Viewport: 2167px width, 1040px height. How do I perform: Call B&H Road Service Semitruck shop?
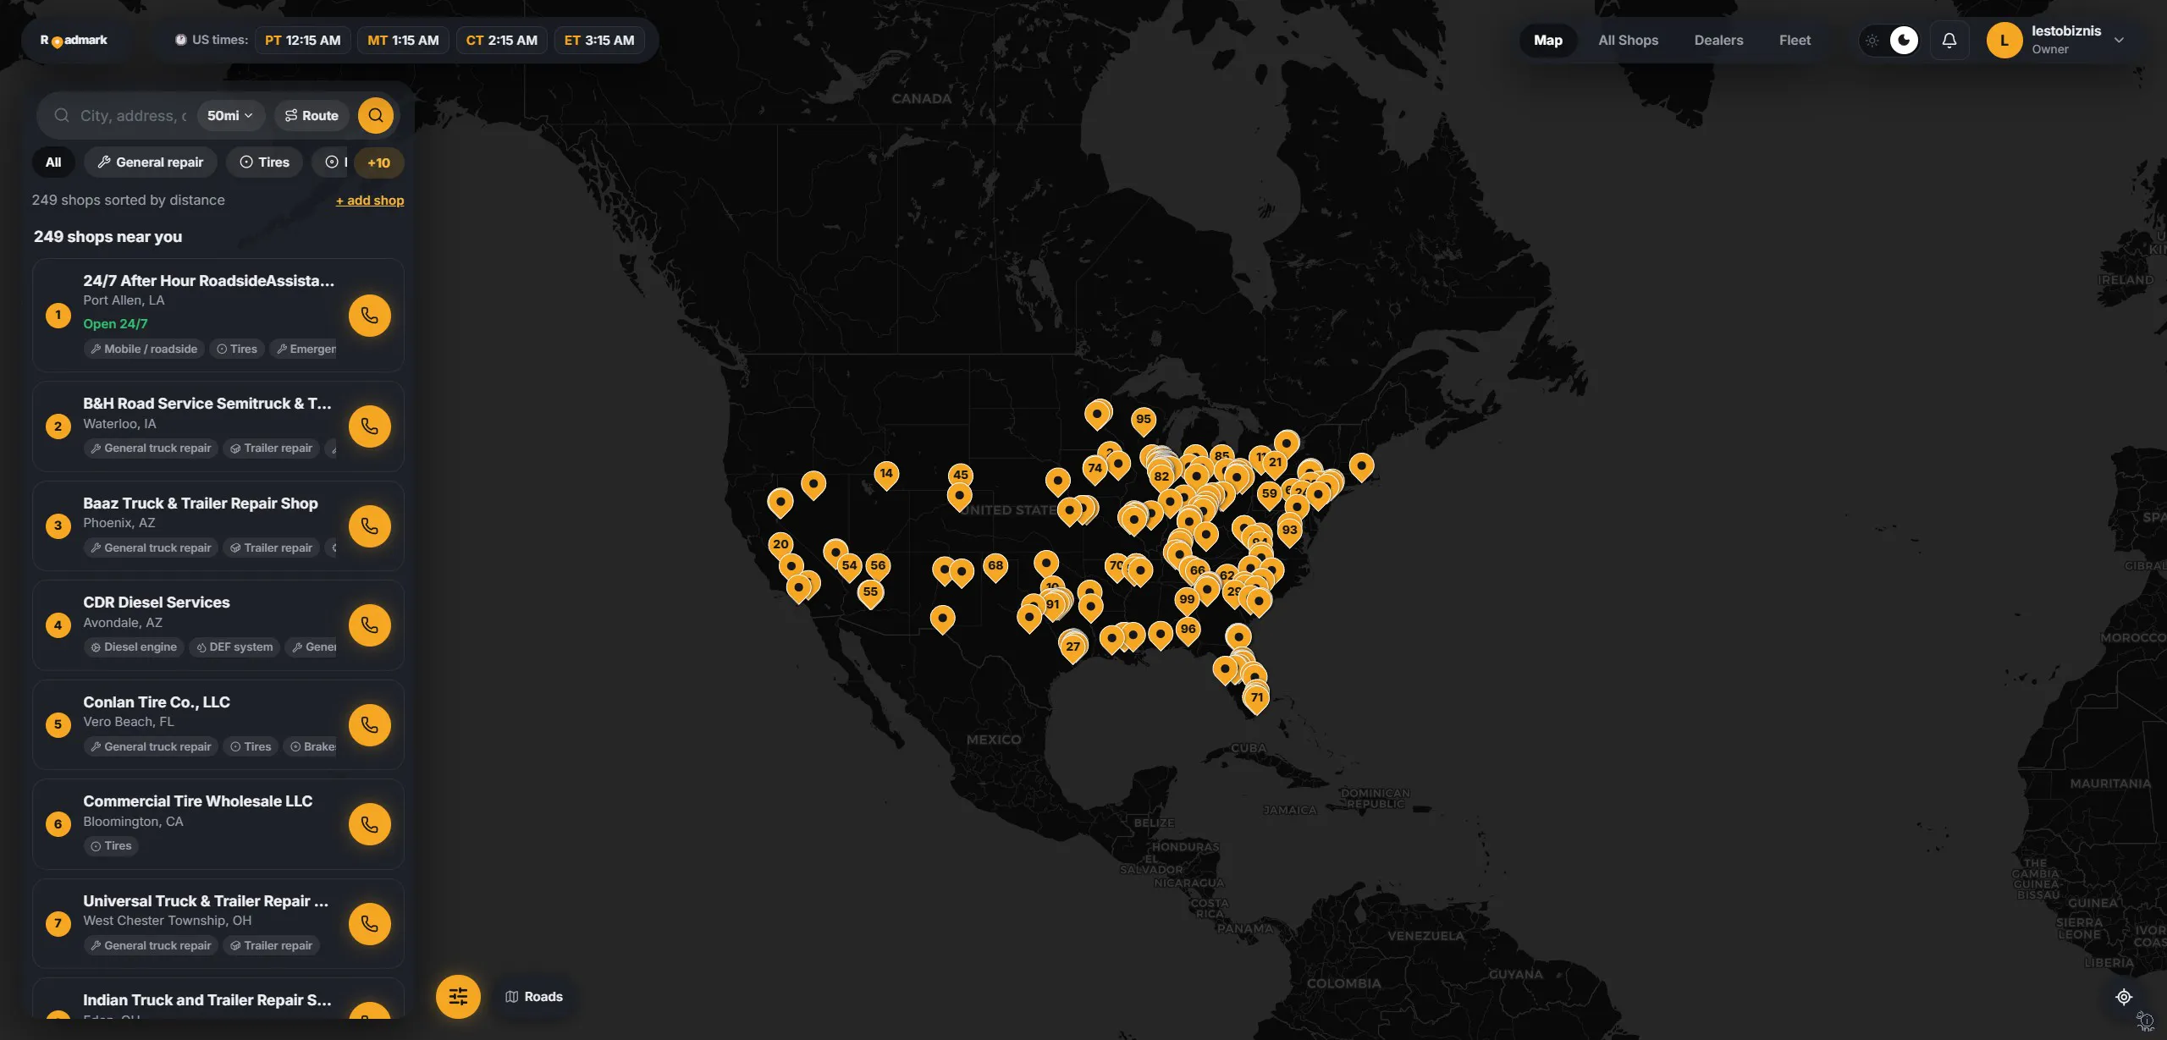pyautogui.click(x=370, y=426)
